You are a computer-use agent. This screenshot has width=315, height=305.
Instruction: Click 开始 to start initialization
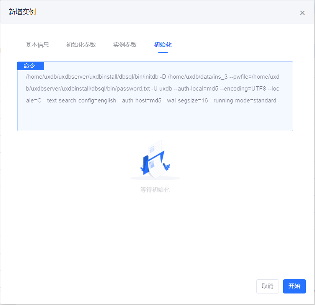tap(294, 286)
